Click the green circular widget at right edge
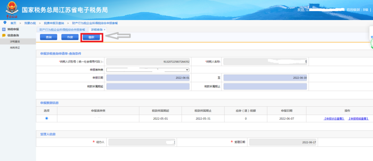Screen dimensions: 373x161 tap(372, 44)
